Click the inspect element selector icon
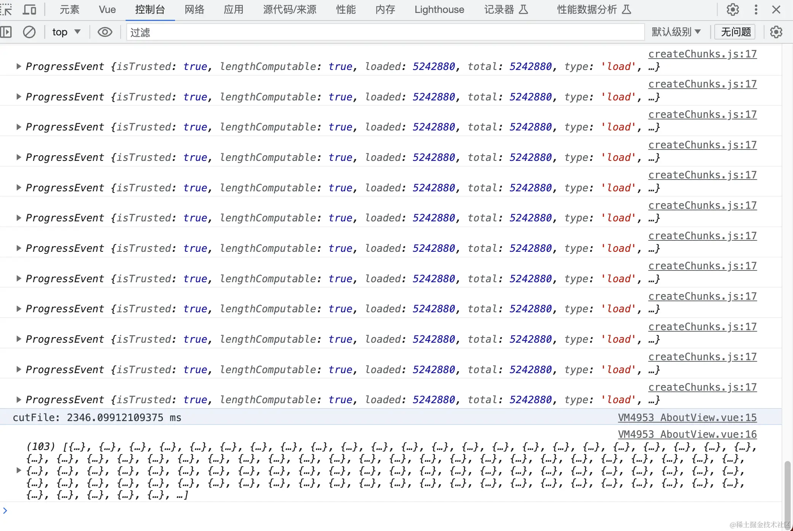Viewport: 793px width, 531px height. coord(6,9)
